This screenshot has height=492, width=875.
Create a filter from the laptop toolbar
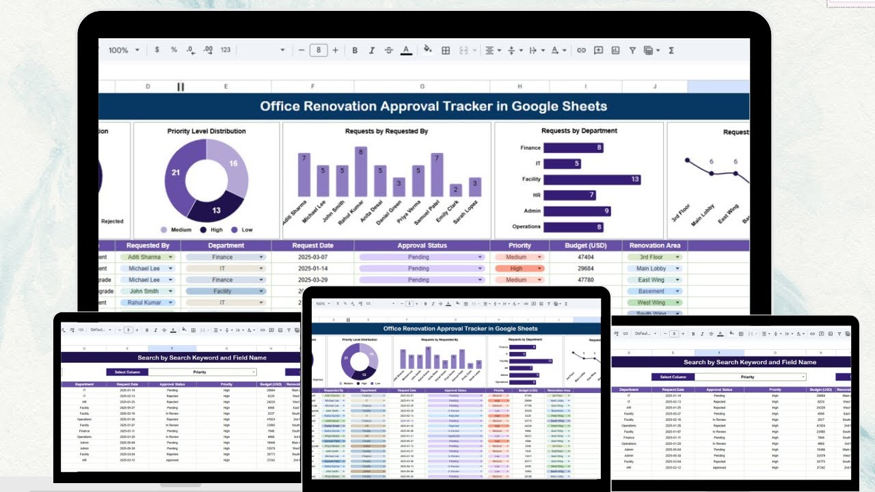tap(632, 50)
